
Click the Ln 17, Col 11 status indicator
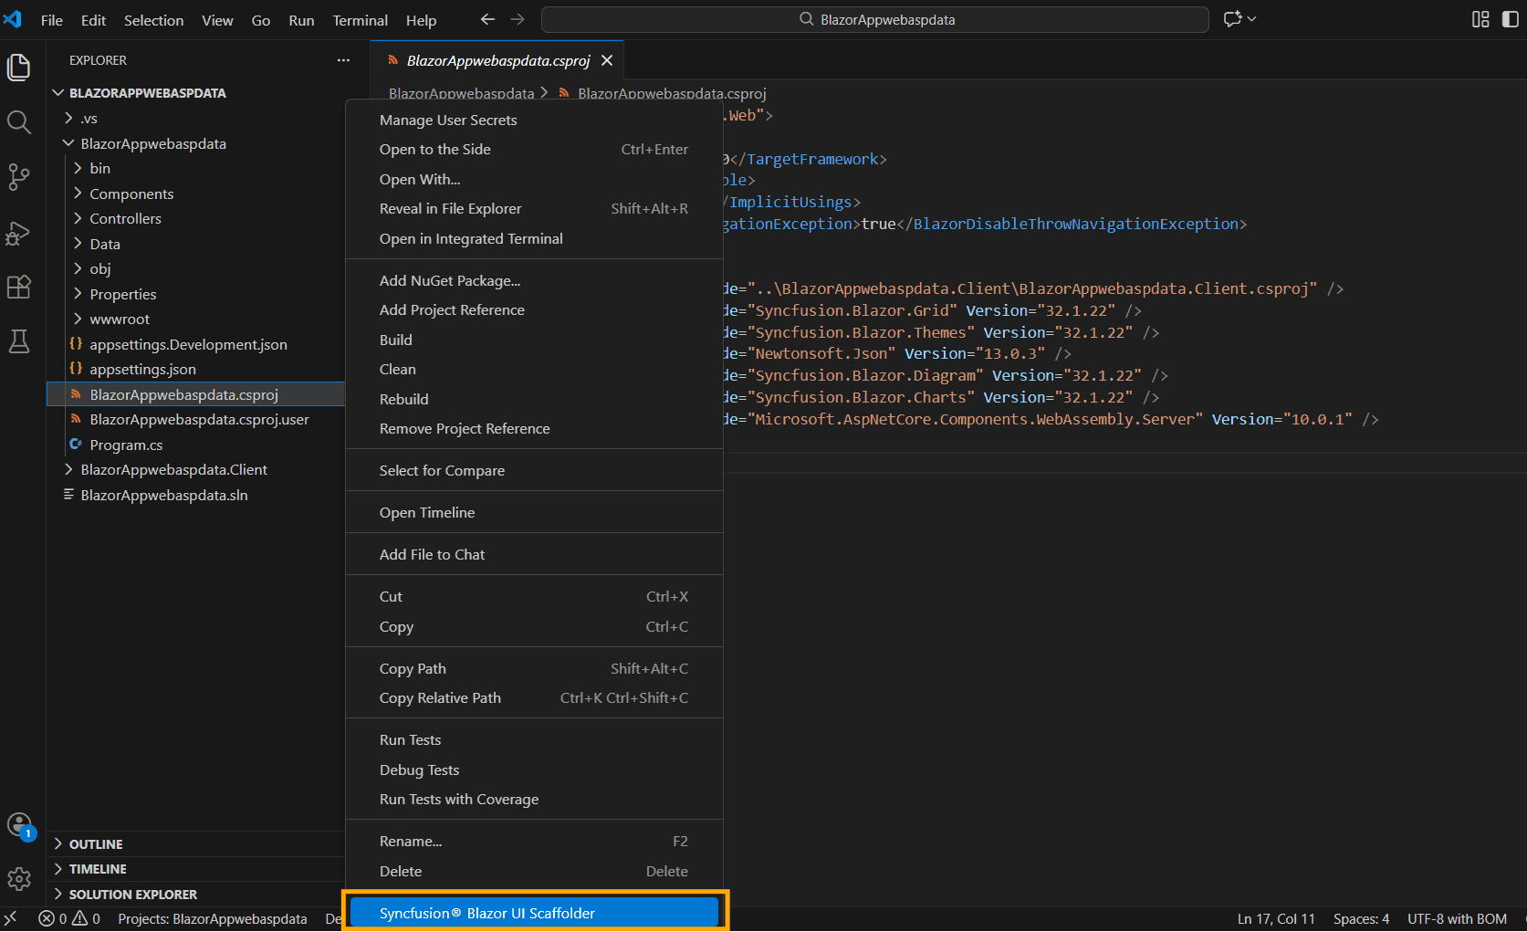coord(1275,918)
